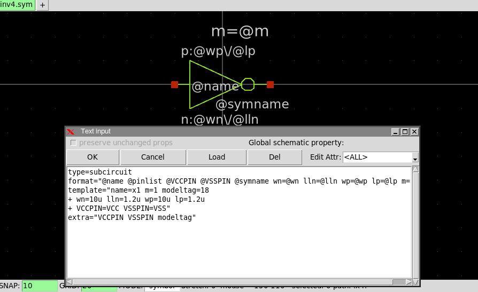
Task: Click the inverter's output bubble
Action: coord(248,84)
